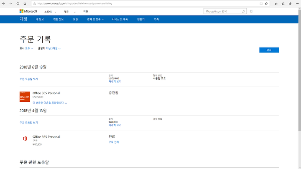Open the 내 정보 tab

pos(40,19)
